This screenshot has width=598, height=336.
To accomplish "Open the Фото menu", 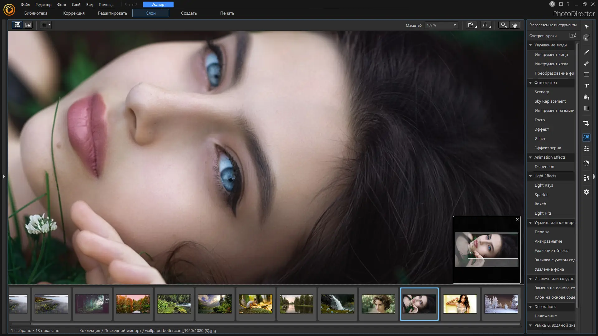I will tap(61, 5).
